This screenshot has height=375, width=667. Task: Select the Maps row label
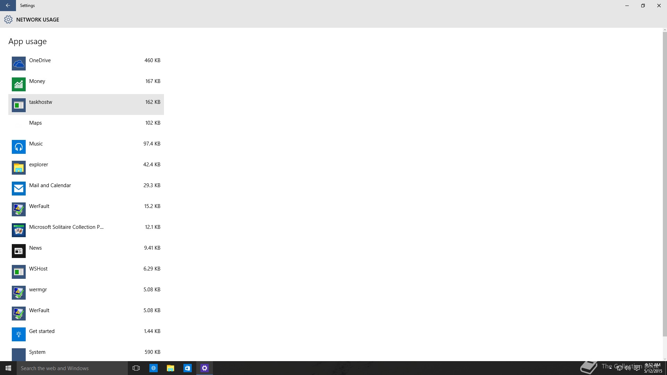click(x=35, y=123)
